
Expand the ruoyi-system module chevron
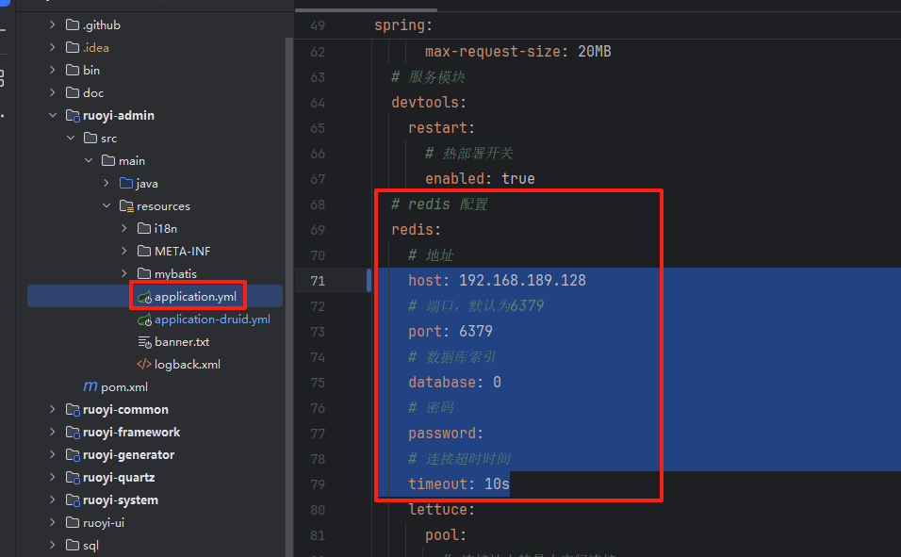coord(52,500)
